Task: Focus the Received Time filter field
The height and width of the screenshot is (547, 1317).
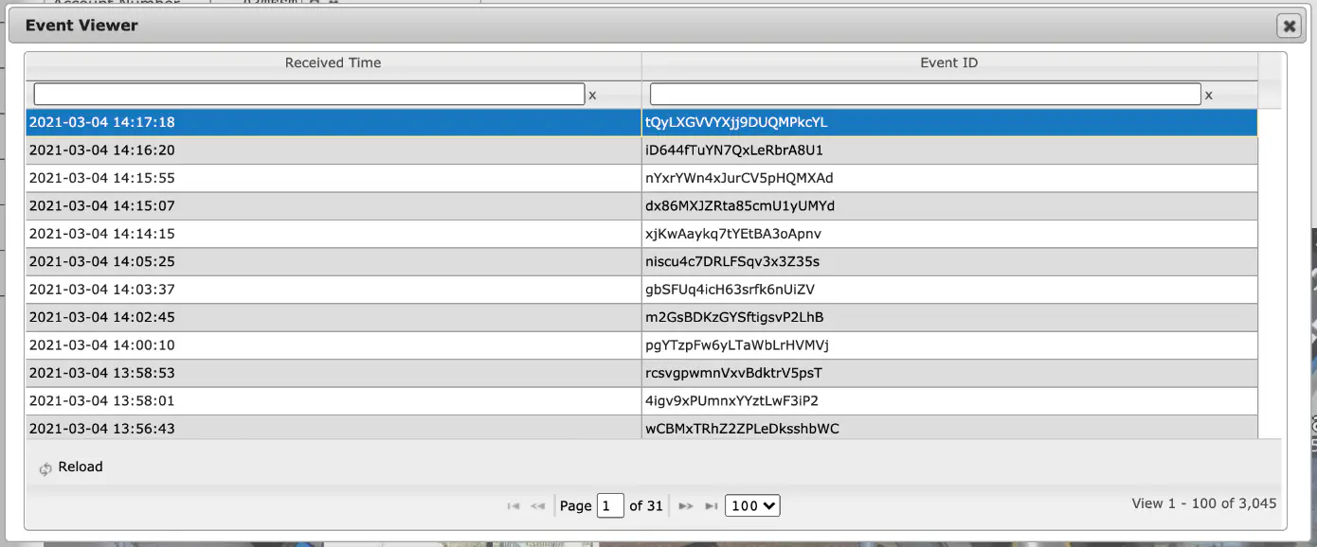Action: [309, 95]
